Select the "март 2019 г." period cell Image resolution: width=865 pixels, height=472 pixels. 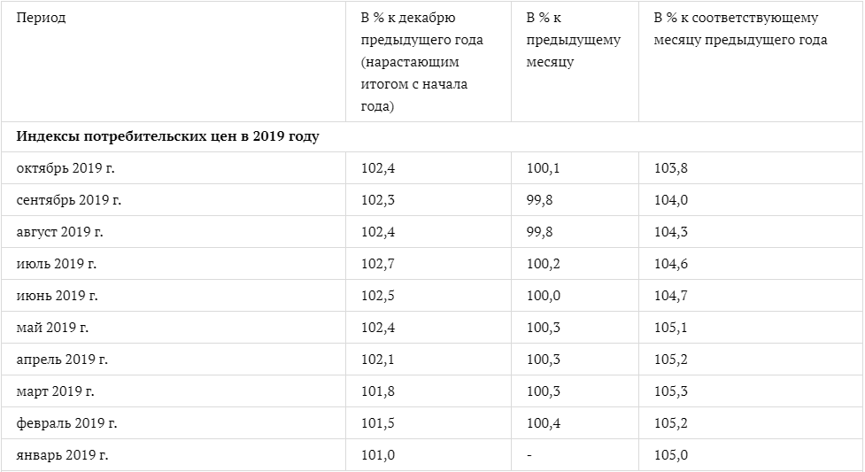[x=55, y=391]
